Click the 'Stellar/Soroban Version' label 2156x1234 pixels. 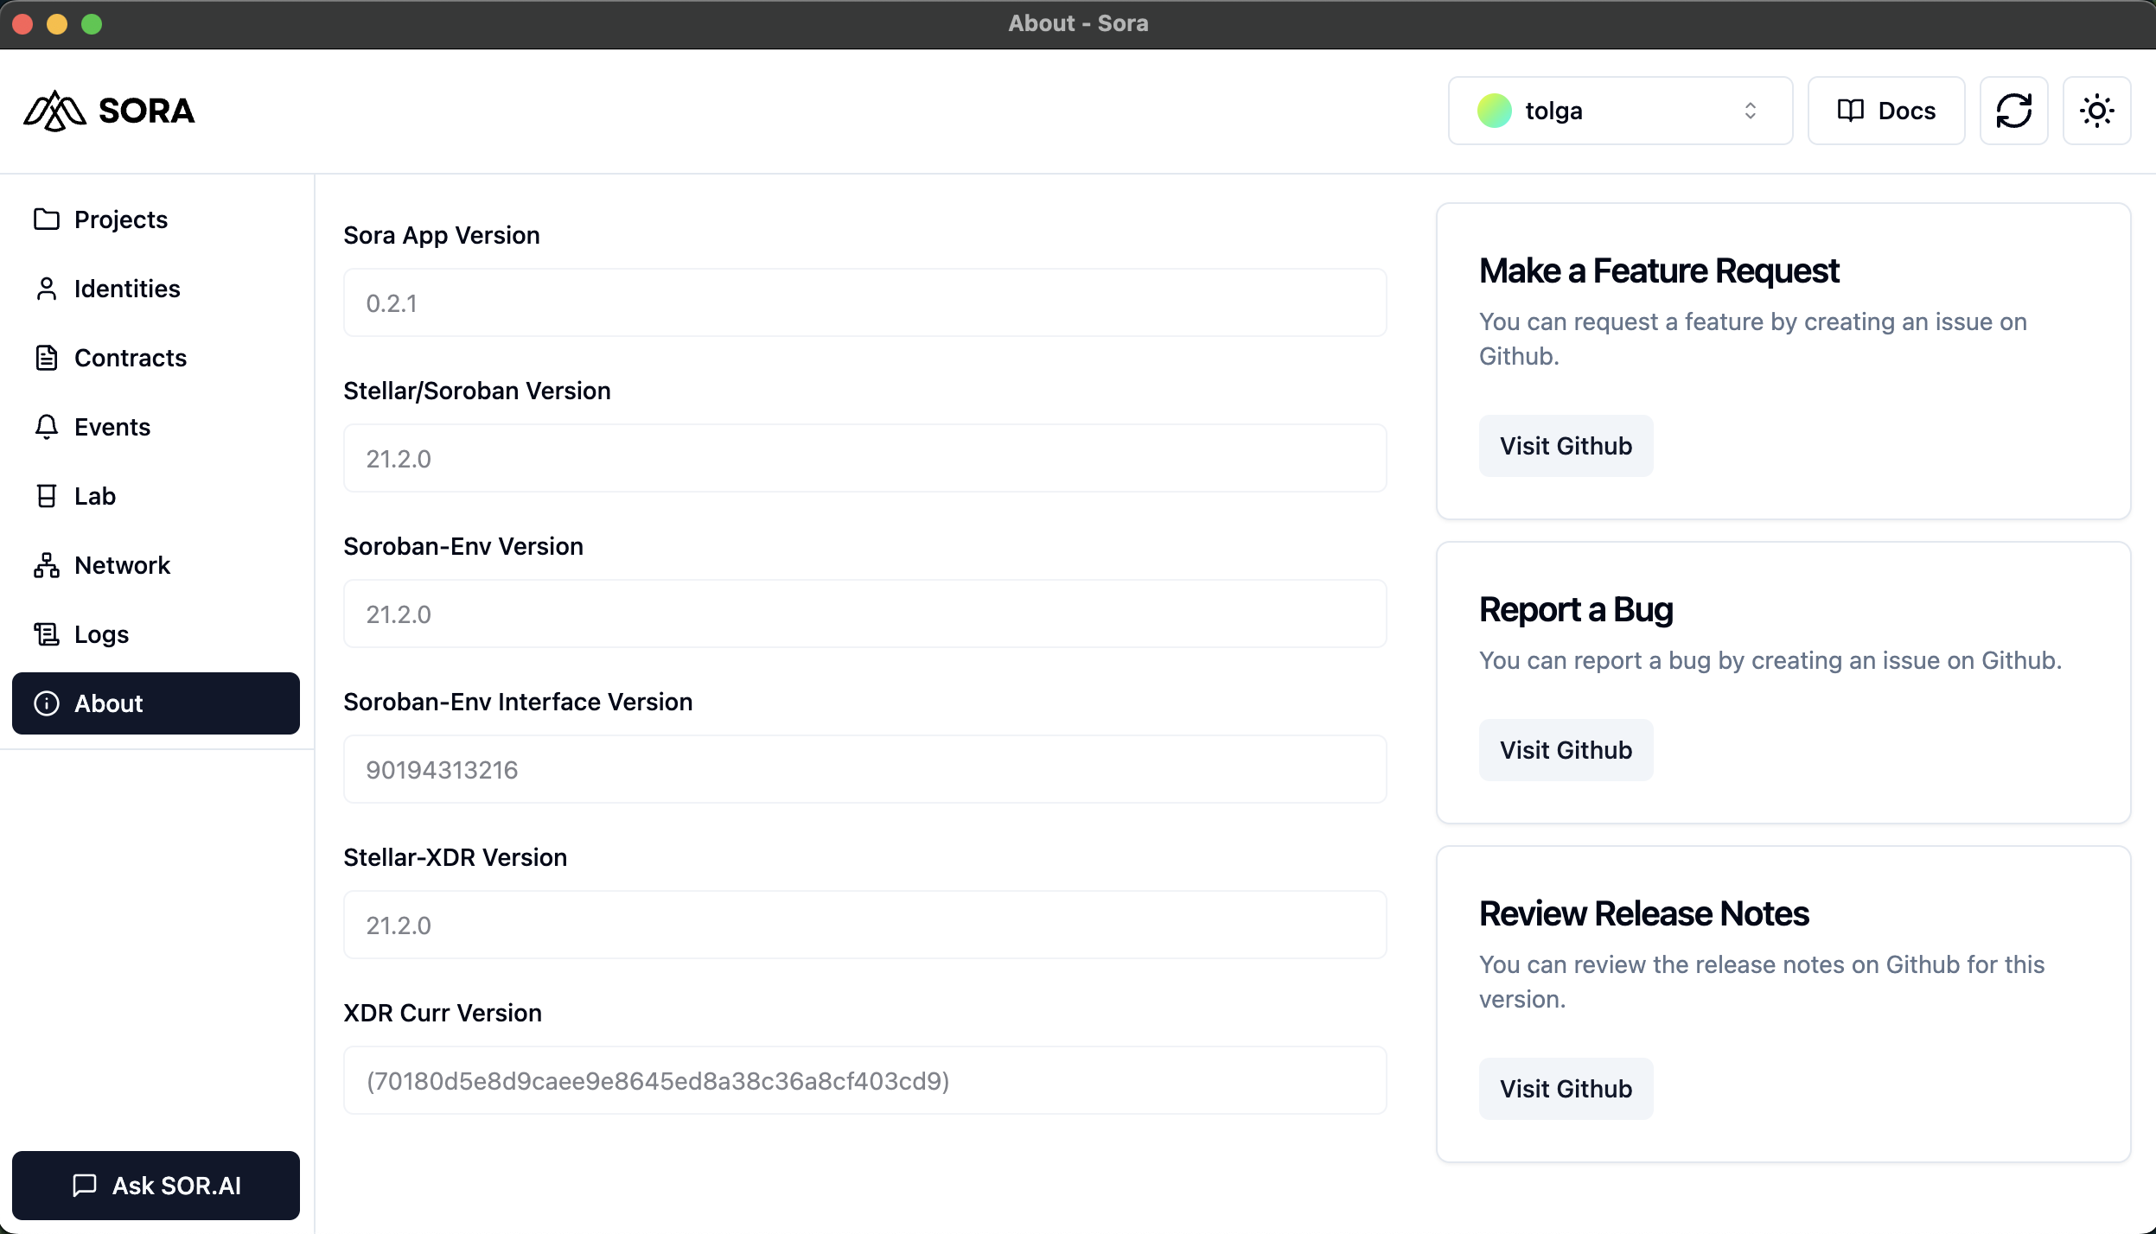(x=477, y=391)
